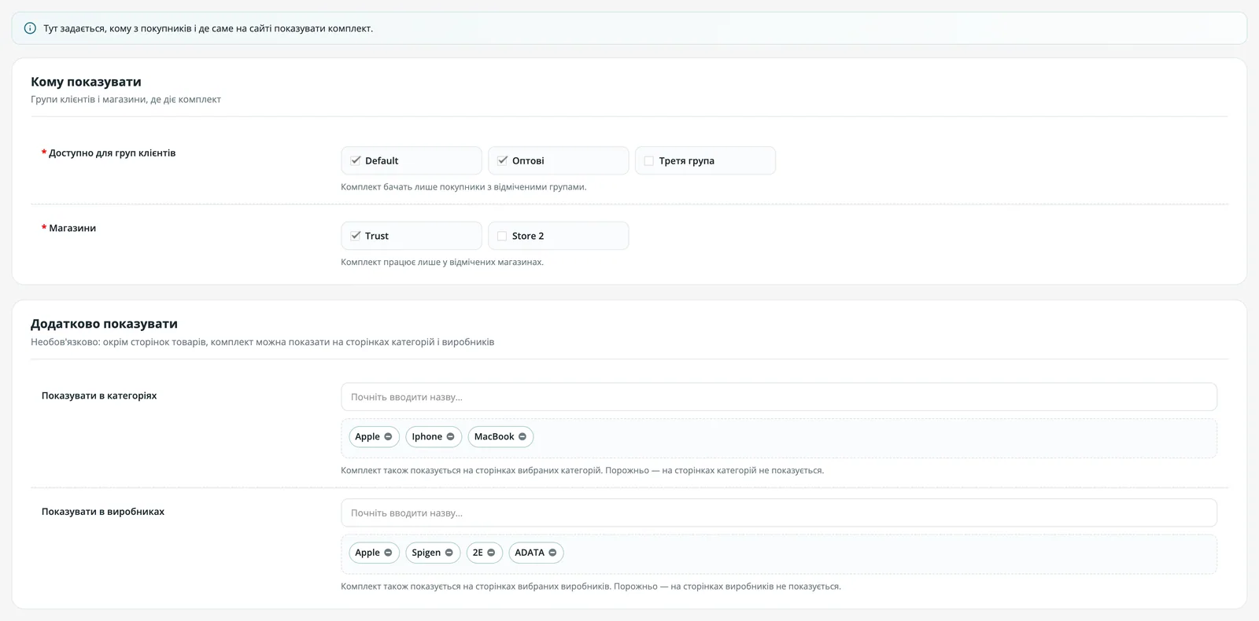This screenshot has width=1259, height=621.
Task: Click the 'Кому показувати' section heading
Action: click(86, 82)
